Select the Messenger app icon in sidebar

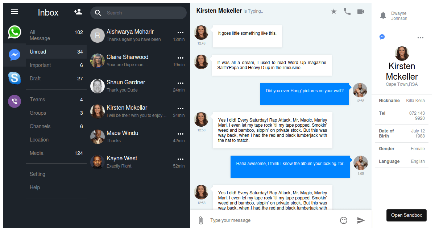click(x=14, y=55)
